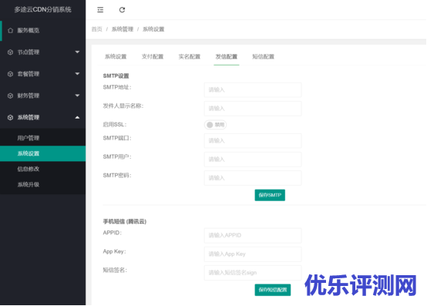Focus the 短信签名 input field
The image size is (427, 306).
click(x=253, y=273)
